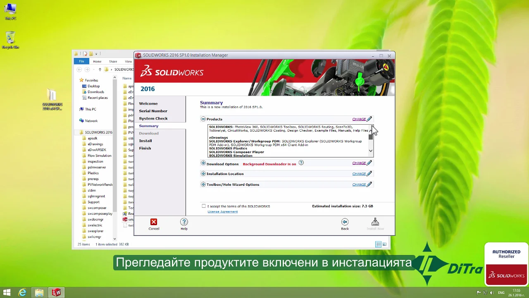
Task: Select the Serial Number step
Action: (x=153, y=111)
